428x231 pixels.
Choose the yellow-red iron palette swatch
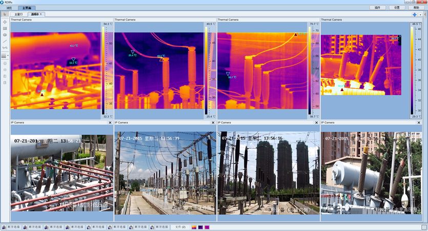pyautogui.click(x=194, y=226)
